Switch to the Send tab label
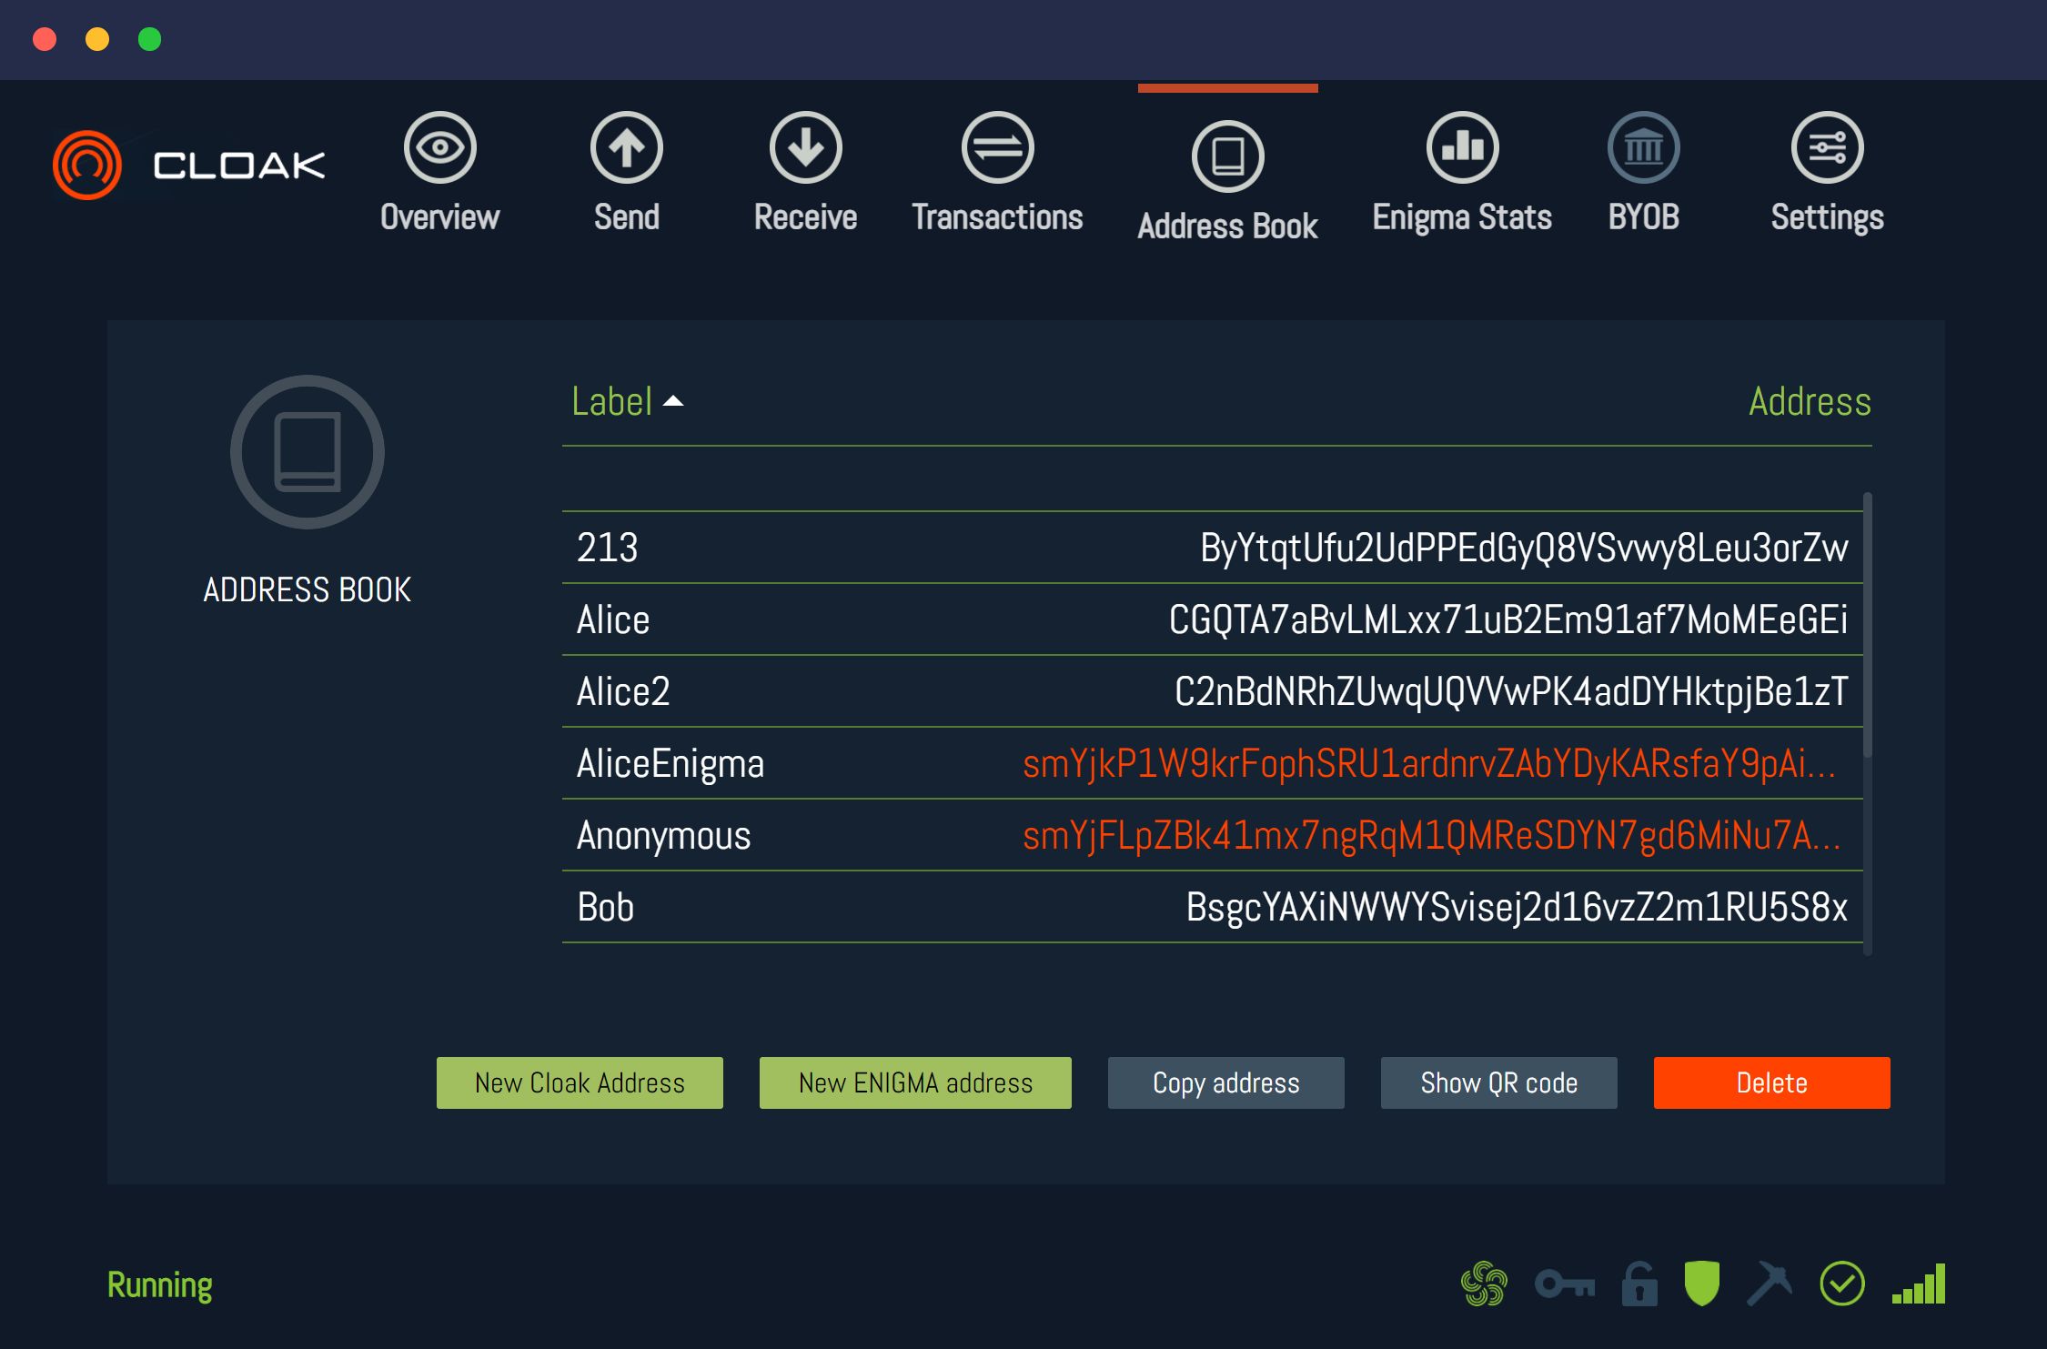This screenshot has width=2047, height=1349. 627,217
